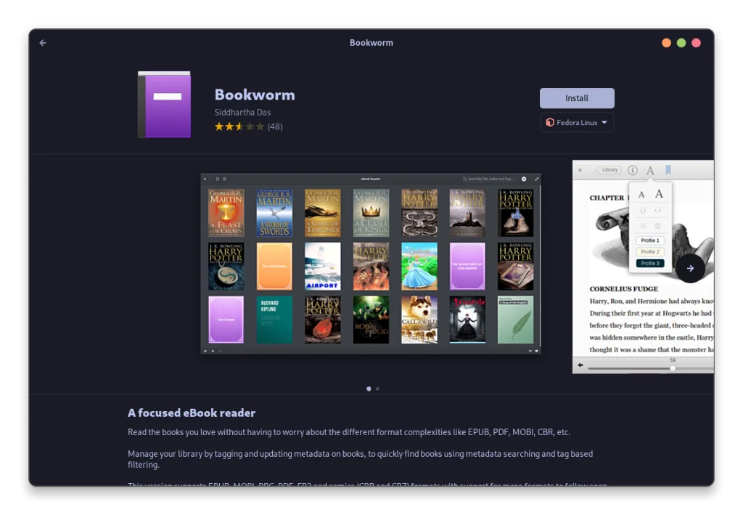Click the bookmark icon in the reading view
The width and height of the screenshot is (743, 515).
click(x=668, y=170)
